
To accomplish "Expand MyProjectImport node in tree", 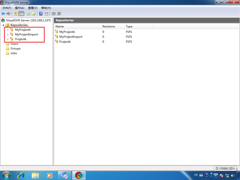I will pos(8,34).
